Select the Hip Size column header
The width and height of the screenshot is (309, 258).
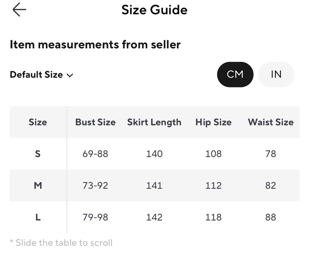[x=213, y=122]
